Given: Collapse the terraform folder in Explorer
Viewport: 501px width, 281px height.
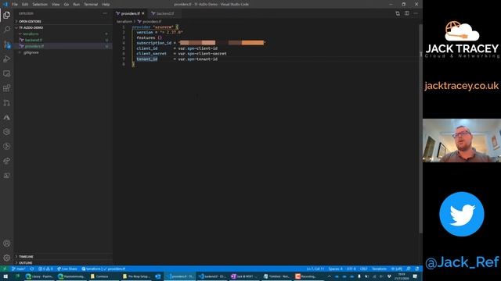Looking at the screenshot, I should 31,34.
